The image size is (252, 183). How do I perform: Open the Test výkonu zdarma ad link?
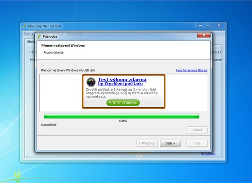pos(122,80)
